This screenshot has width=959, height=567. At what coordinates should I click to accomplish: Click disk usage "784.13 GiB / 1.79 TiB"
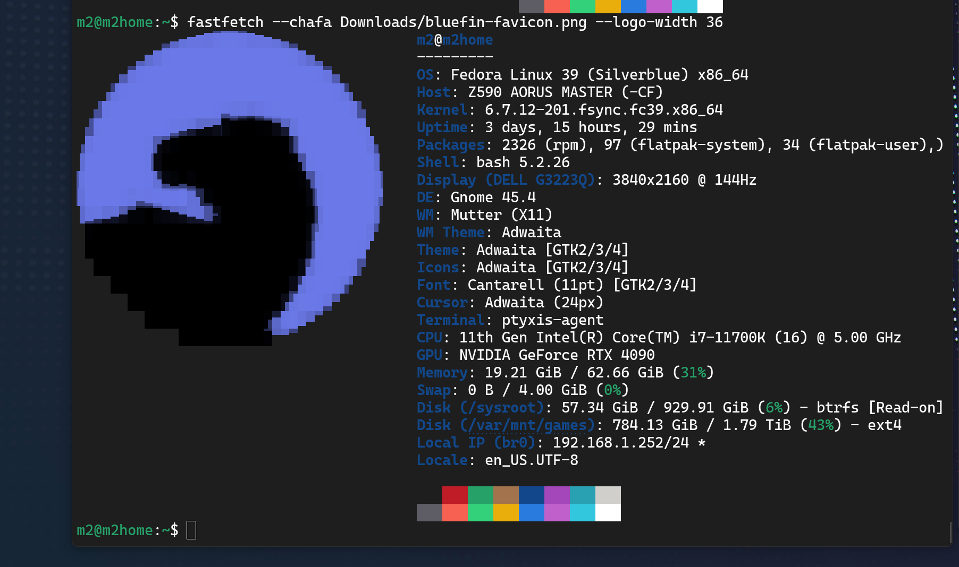click(702, 425)
